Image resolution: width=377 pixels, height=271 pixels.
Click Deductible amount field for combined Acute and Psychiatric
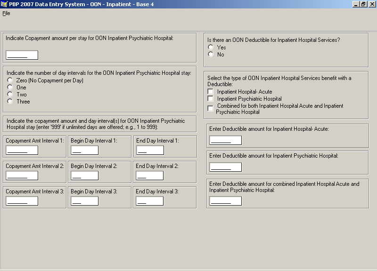pyautogui.click(x=226, y=201)
